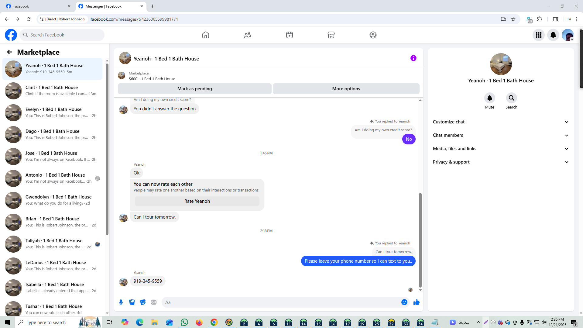The width and height of the screenshot is (583, 328).
Task: Open Dago's 1 Bed 1 Bath House chat
Action: pos(52,135)
